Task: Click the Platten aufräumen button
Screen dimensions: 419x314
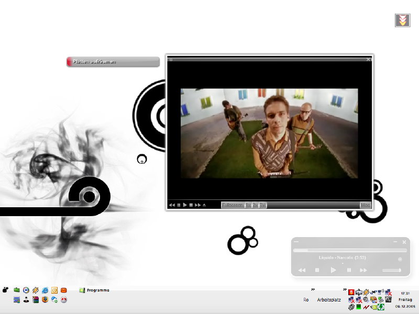Action: pyautogui.click(x=113, y=62)
